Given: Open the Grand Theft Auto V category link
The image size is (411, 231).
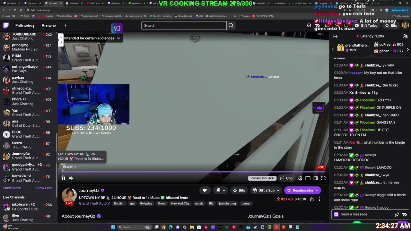Looking at the screenshot, I should [x=94, y=203].
